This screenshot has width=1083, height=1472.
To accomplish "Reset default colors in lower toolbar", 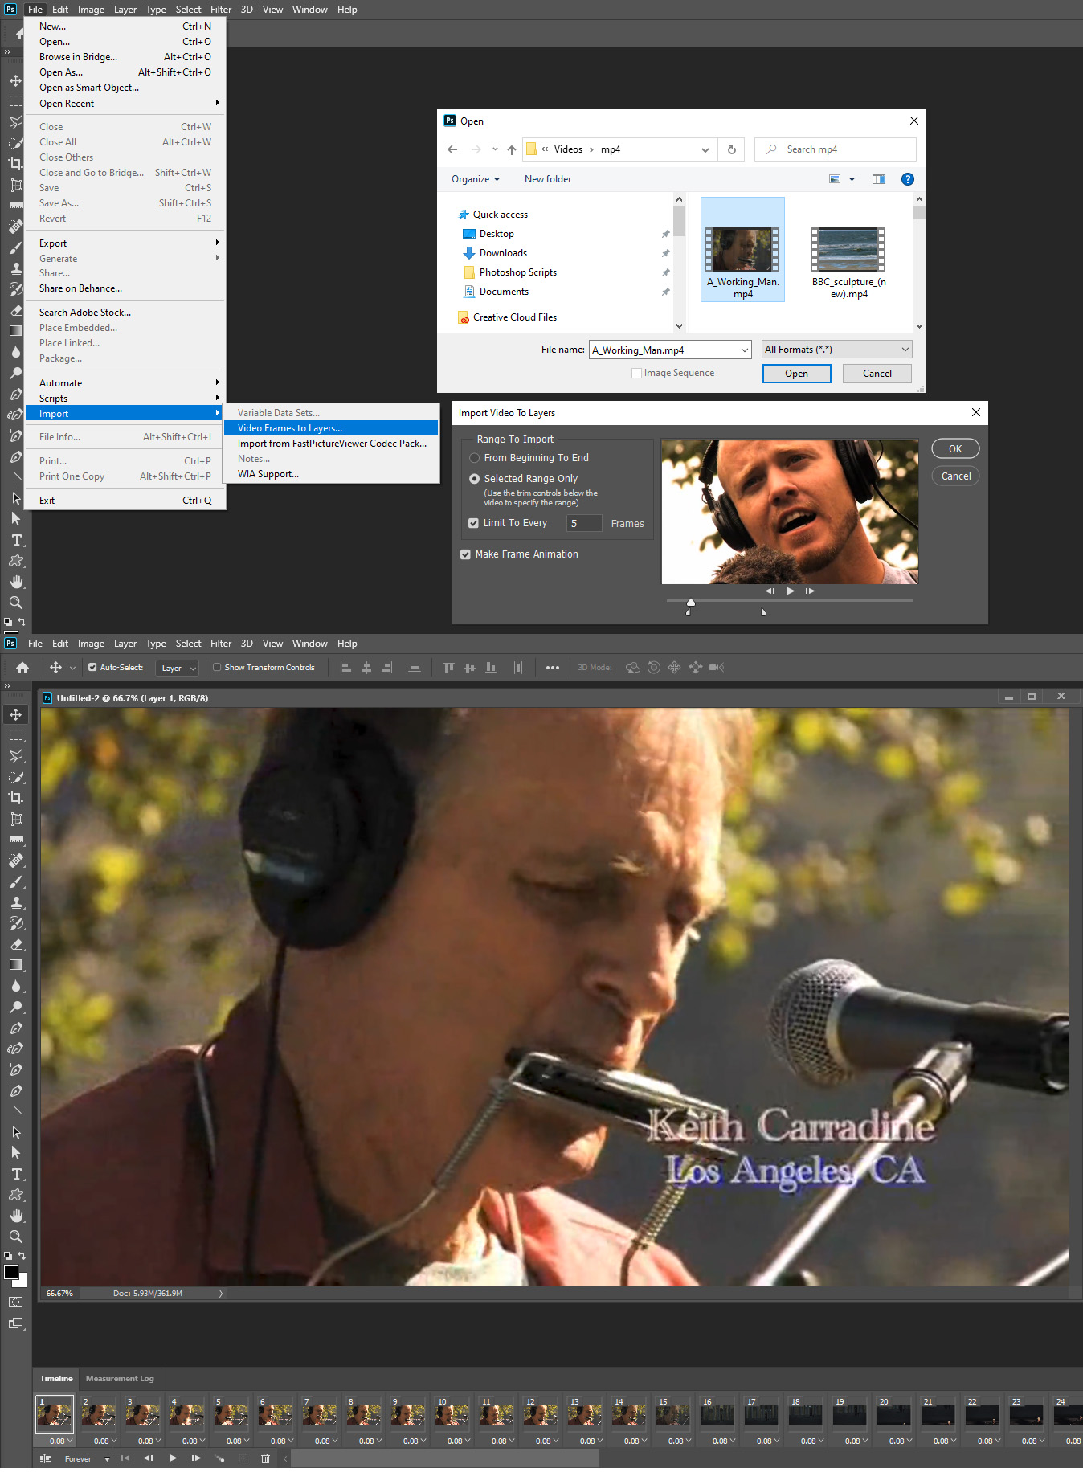I will [x=8, y=1256].
